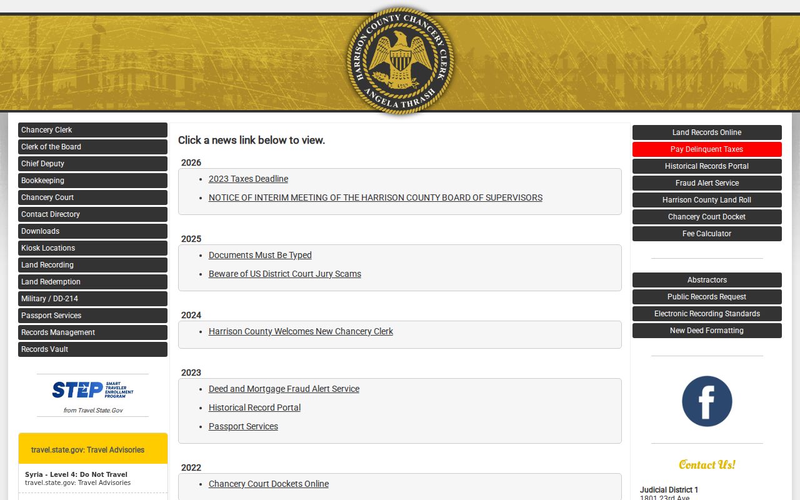Read Beware of US District Court Jury Scams
The height and width of the screenshot is (500, 800).
click(x=285, y=274)
